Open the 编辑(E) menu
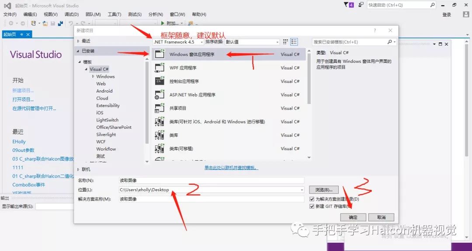Image resolution: width=472 pixels, height=251 pixels. click(30, 14)
